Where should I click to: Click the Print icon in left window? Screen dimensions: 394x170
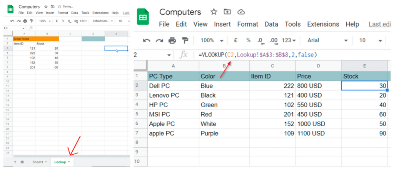click(25, 21)
